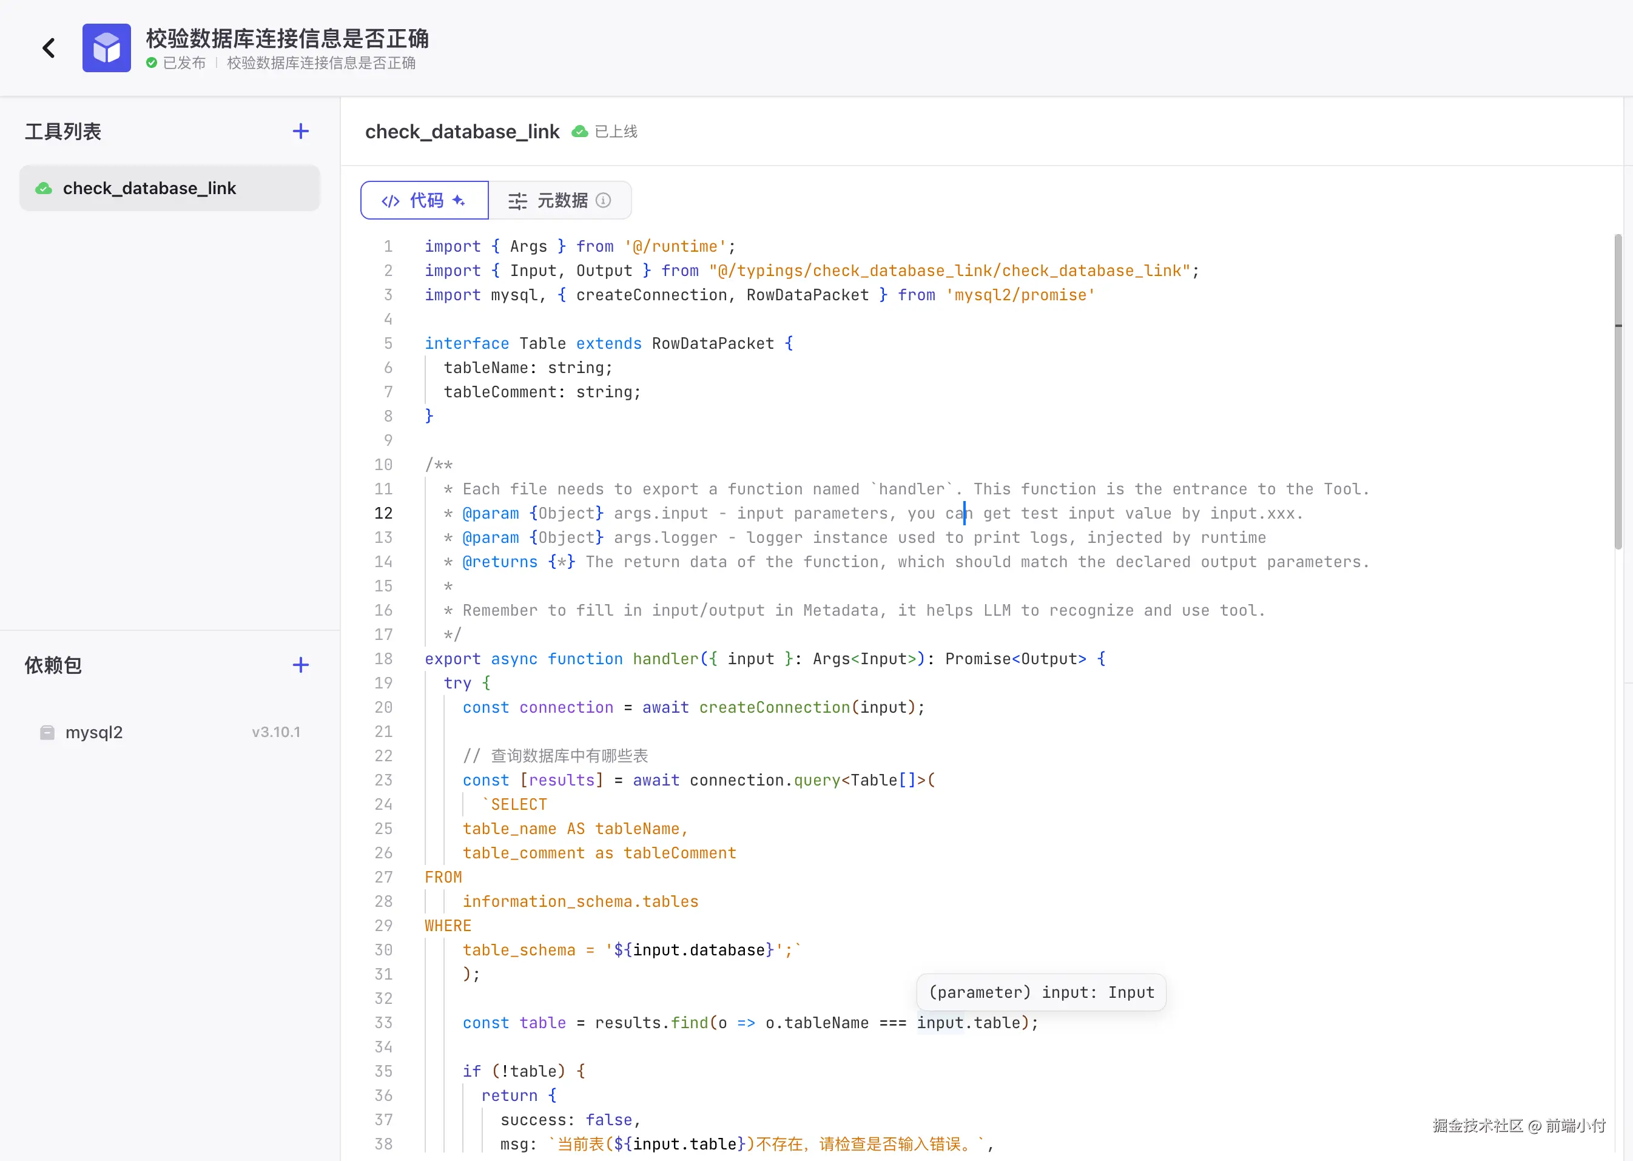Image resolution: width=1633 pixels, height=1161 pixels.
Task: Click the green cloud online status icon
Action: (580, 132)
